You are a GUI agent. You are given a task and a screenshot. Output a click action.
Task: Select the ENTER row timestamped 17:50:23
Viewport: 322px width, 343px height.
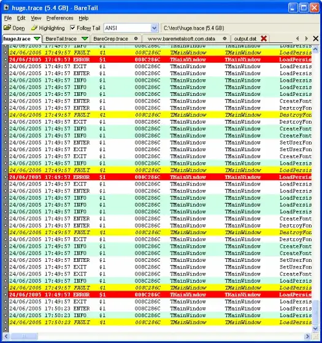[x=160, y=309]
